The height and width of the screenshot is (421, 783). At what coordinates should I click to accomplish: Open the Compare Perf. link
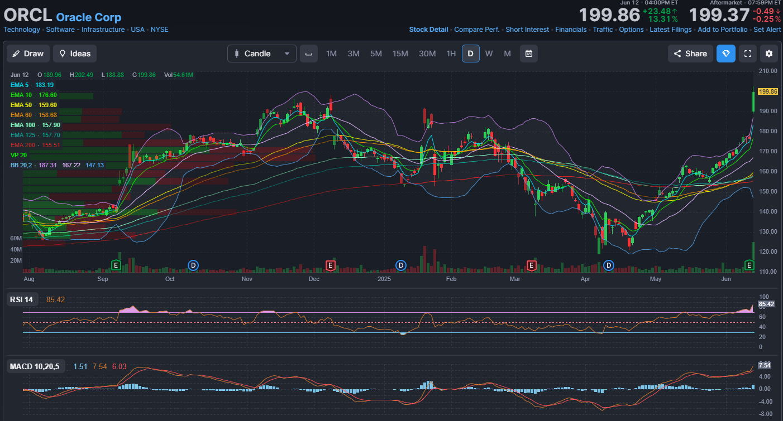click(x=477, y=30)
